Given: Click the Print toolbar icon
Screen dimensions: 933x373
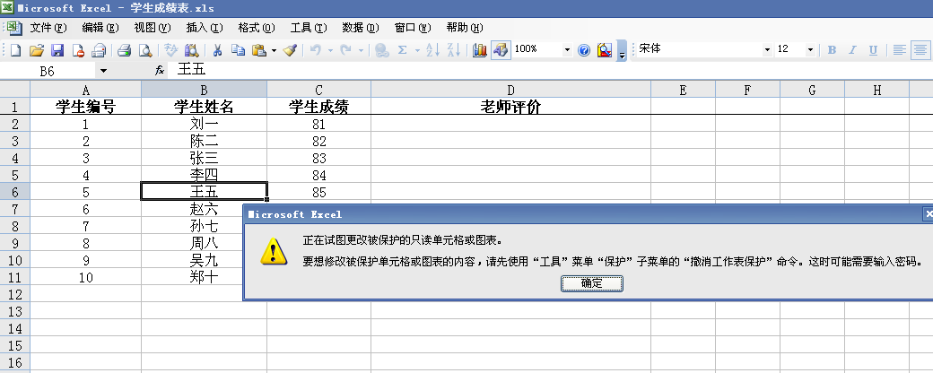Looking at the screenshot, I should pos(124,50).
